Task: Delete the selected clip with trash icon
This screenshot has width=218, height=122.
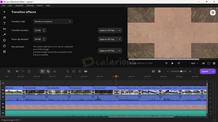Action: click(x=29, y=71)
